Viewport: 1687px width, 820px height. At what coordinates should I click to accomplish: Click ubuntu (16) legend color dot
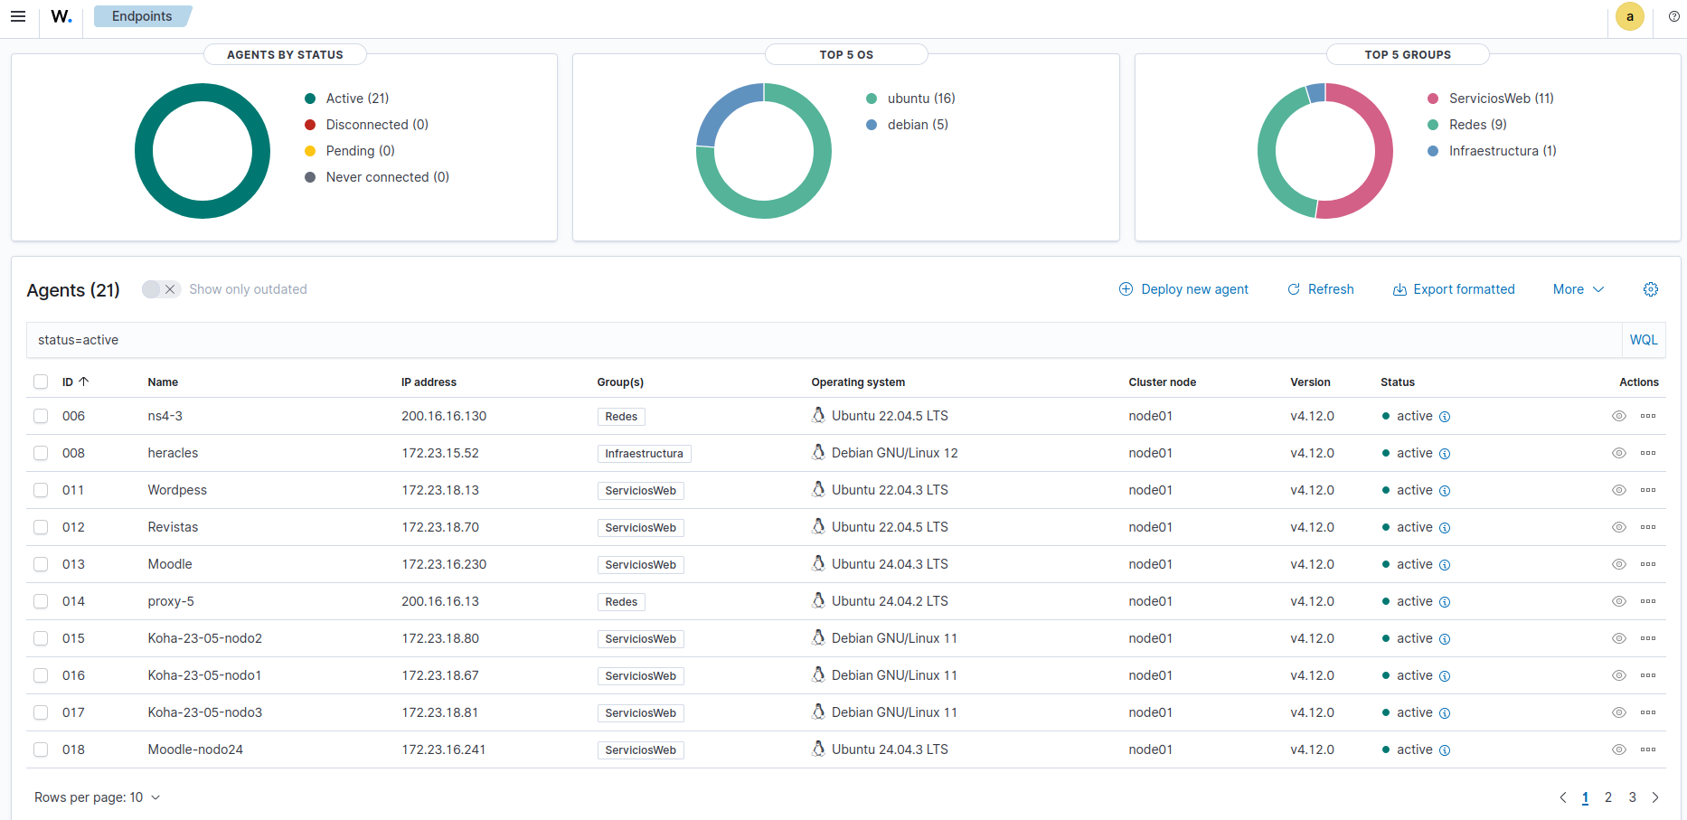coord(872,99)
